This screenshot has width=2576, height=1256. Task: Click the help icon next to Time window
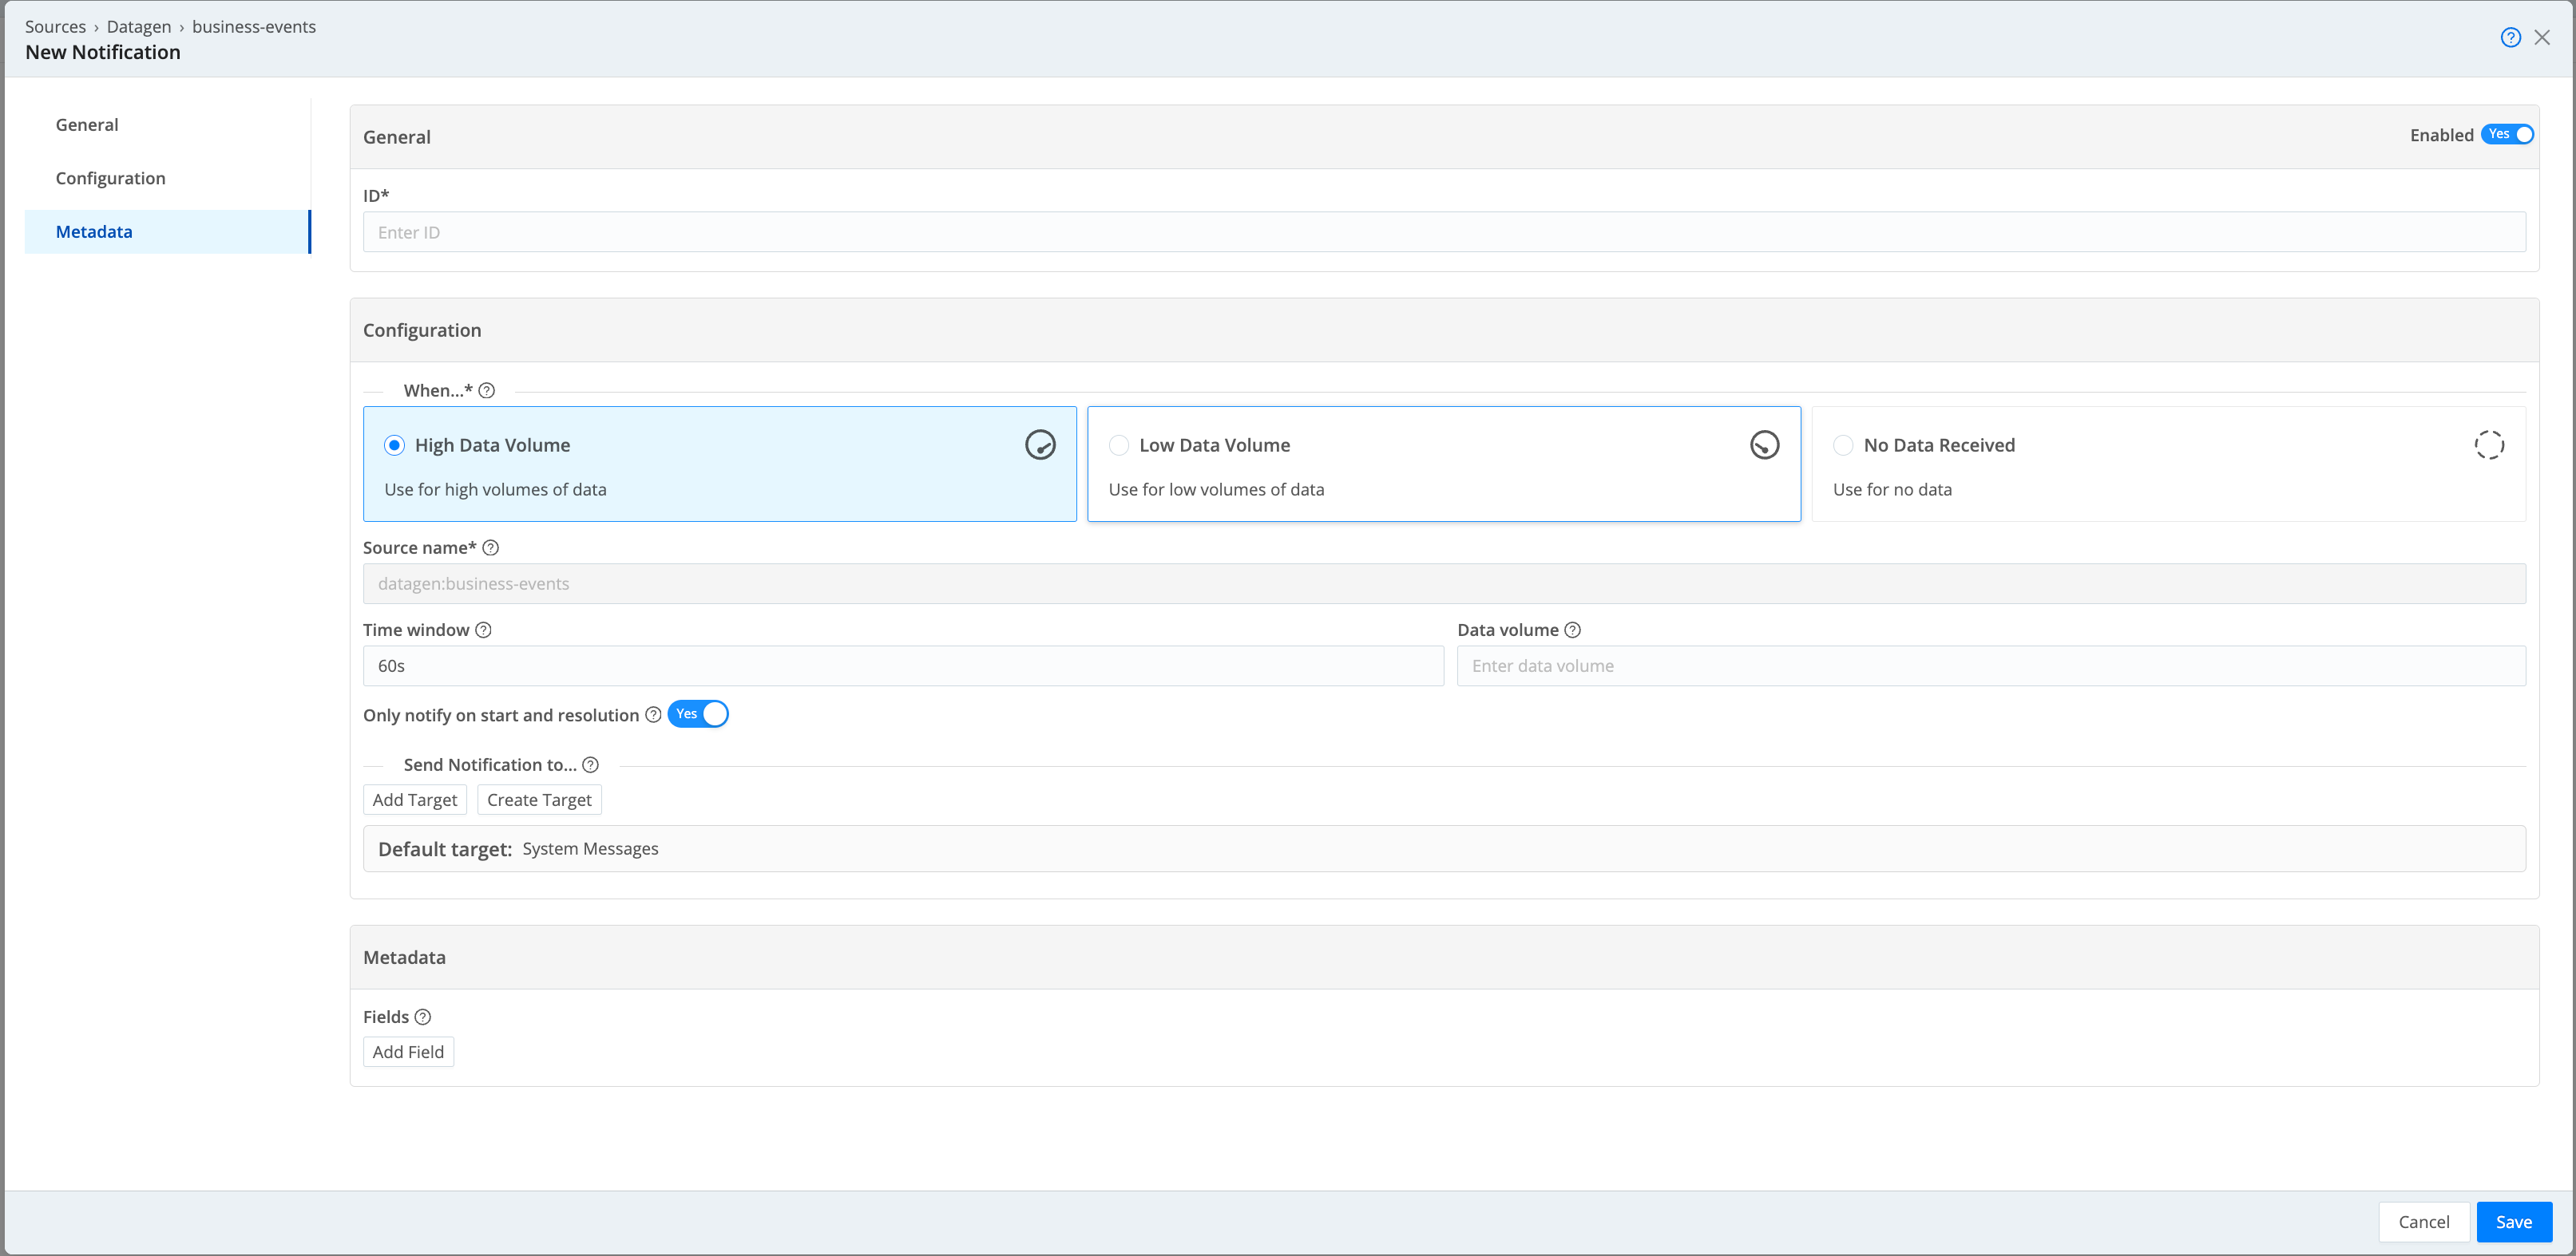(486, 630)
